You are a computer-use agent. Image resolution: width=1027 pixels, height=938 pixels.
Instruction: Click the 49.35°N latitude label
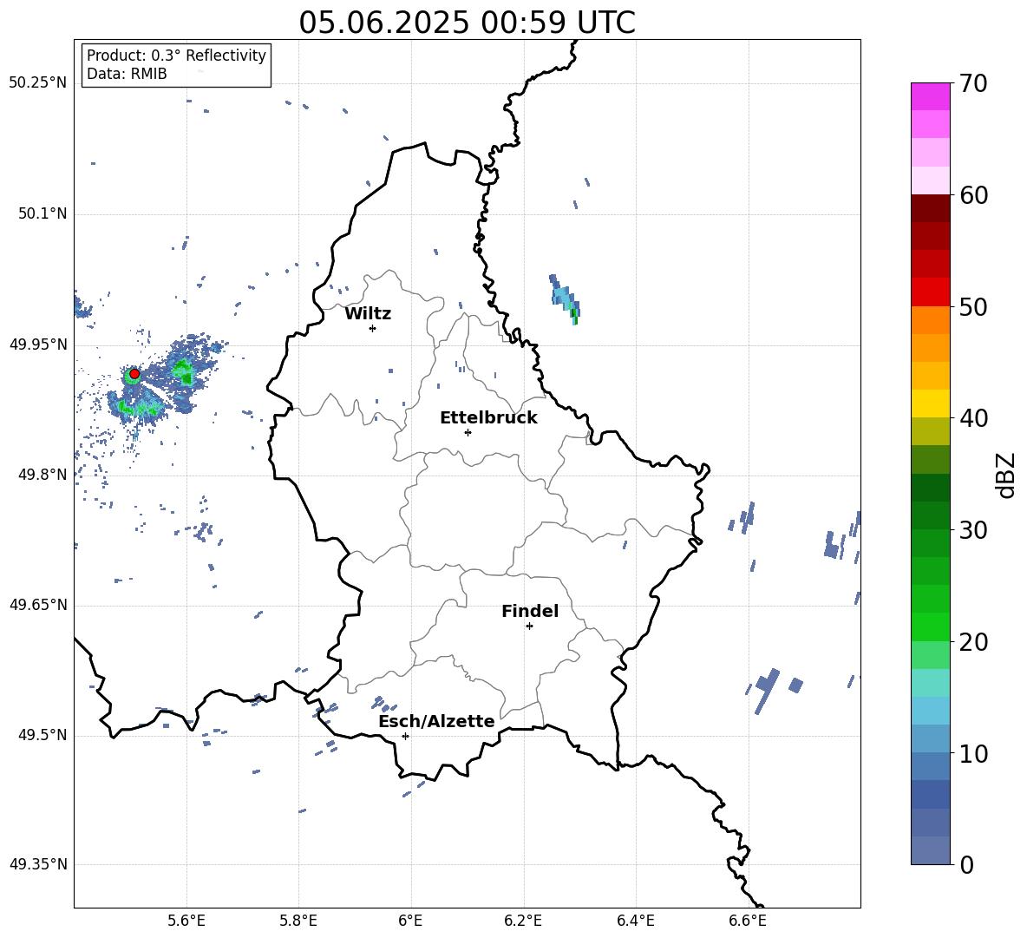click(38, 864)
